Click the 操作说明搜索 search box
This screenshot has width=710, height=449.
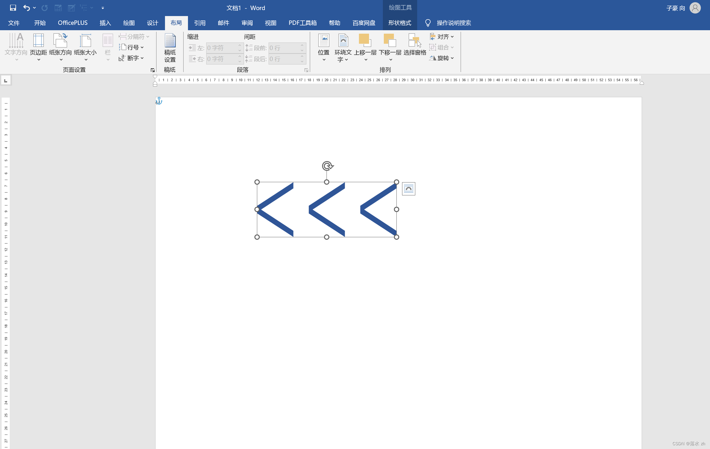(x=453, y=23)
